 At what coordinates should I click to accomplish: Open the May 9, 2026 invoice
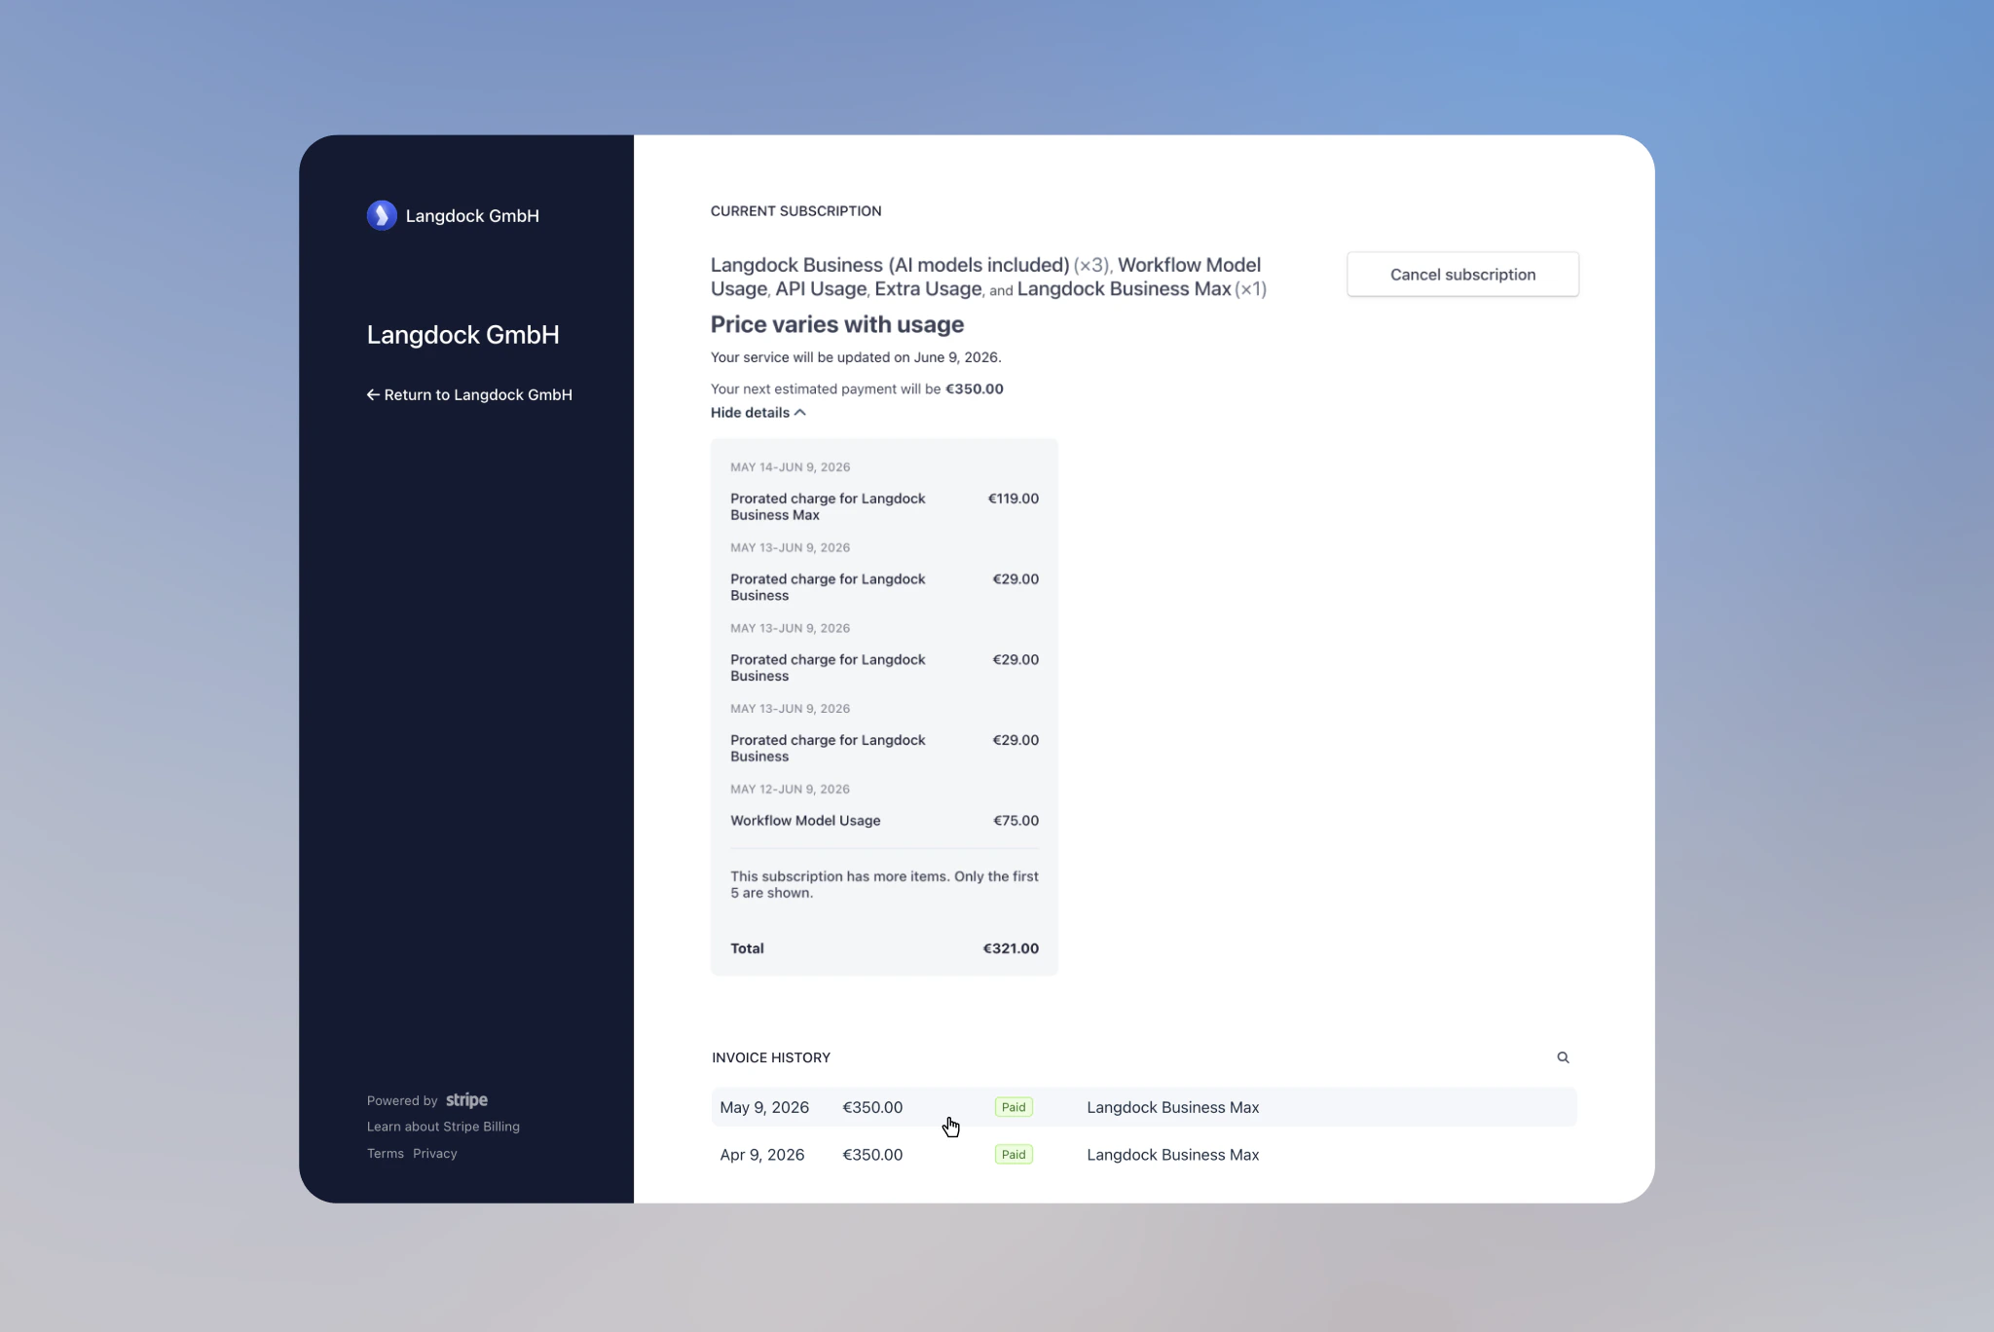pos(1144,1107)
